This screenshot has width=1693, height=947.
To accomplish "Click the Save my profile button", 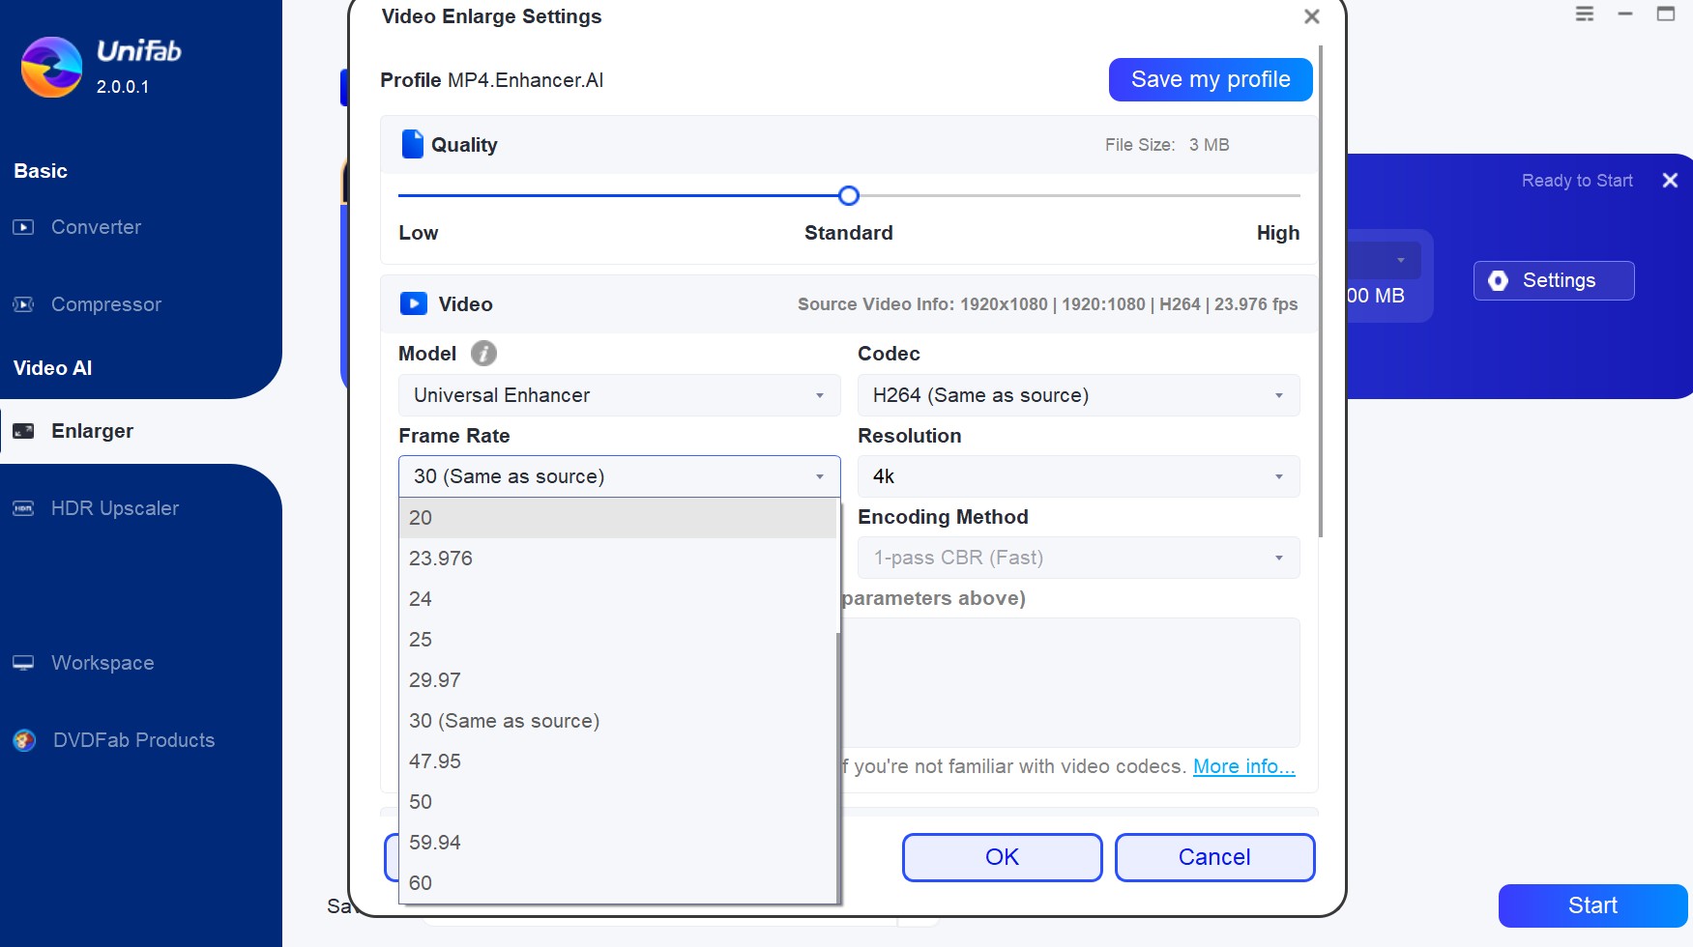I will point(1210,79).
